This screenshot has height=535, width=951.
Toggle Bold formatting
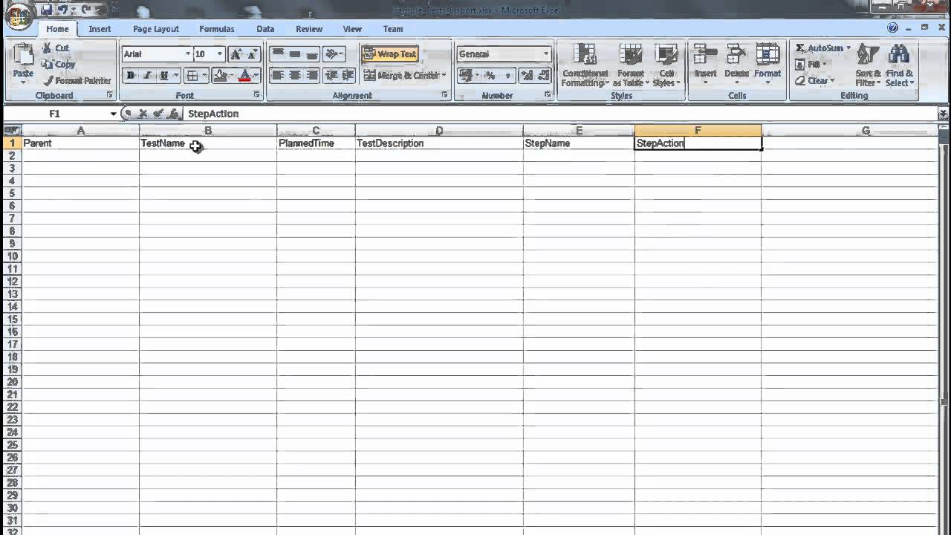point(131,75)
